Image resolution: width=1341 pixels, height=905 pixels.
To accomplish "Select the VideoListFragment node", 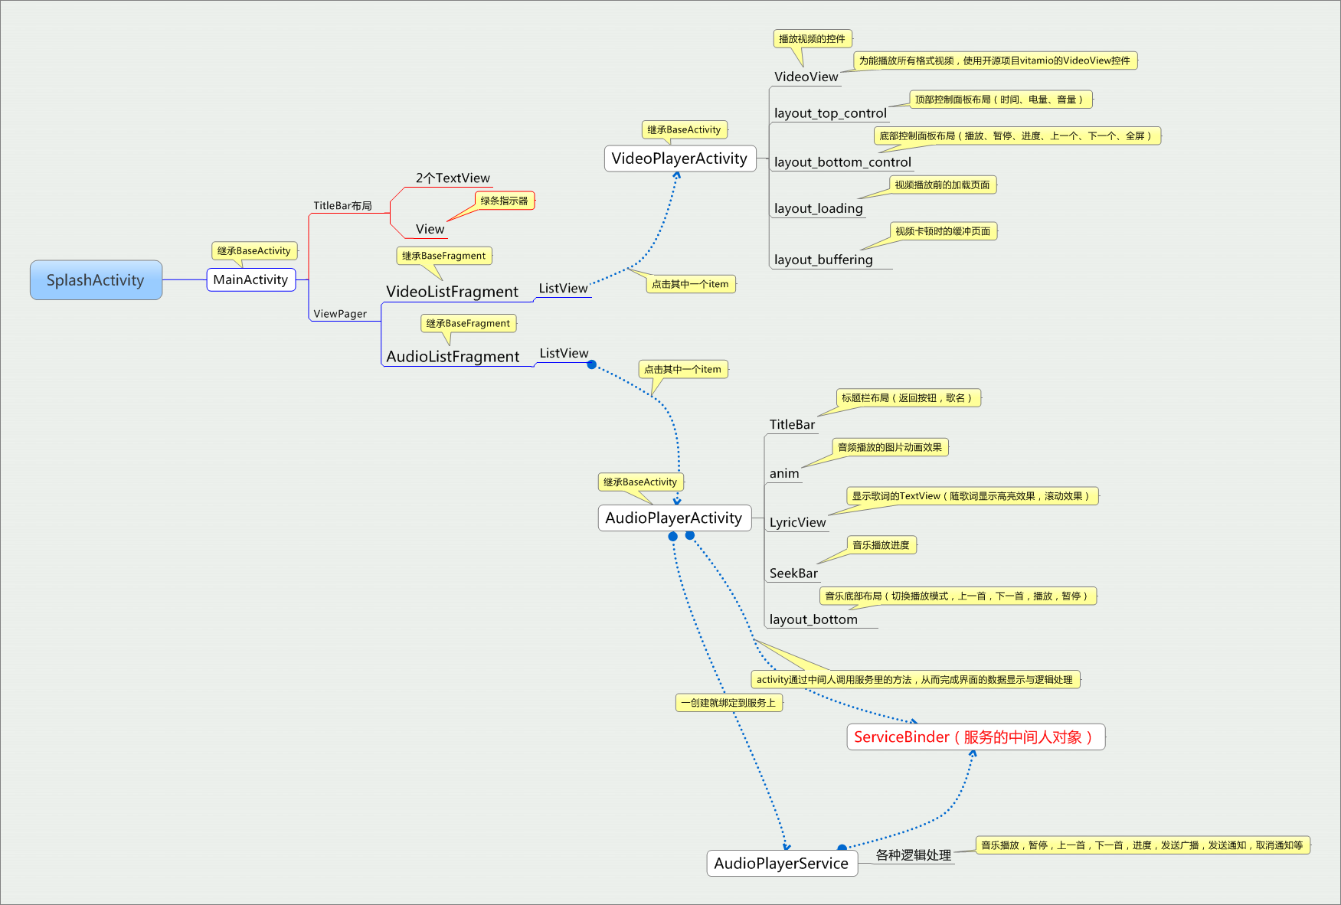I will coord(452,292).
